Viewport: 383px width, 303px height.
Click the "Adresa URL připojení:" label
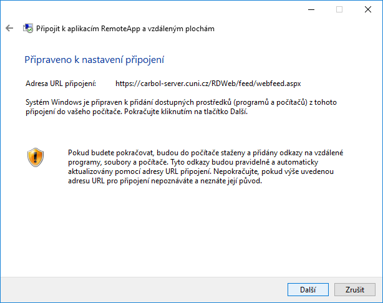(x=61, y=83)
